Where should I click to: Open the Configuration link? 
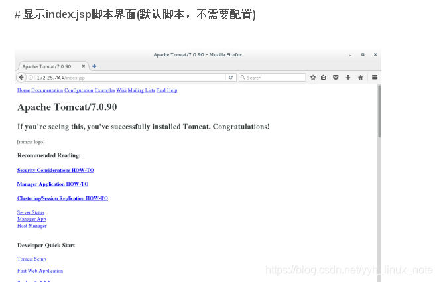[x=79, y=90]
